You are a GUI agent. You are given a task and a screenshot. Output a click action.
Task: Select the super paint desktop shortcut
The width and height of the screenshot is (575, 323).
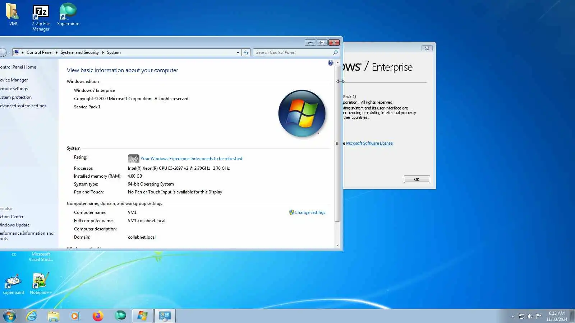(x=13, y=284)
